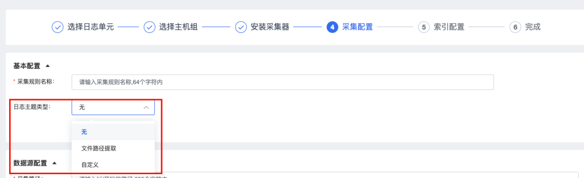Click the checkmark icon for 选择主机组
584x178 pixels.
[150, 27]
